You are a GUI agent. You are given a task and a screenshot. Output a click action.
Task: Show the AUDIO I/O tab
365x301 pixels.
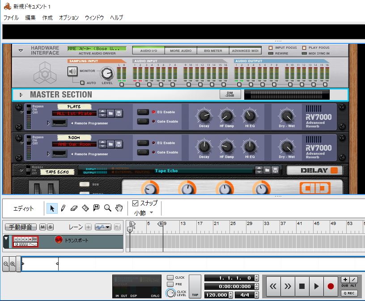149,51
